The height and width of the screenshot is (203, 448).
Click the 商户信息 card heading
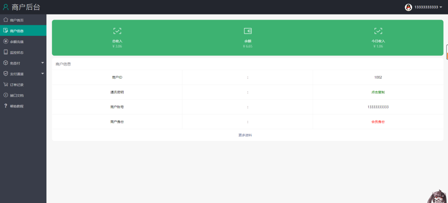(63, 64)
